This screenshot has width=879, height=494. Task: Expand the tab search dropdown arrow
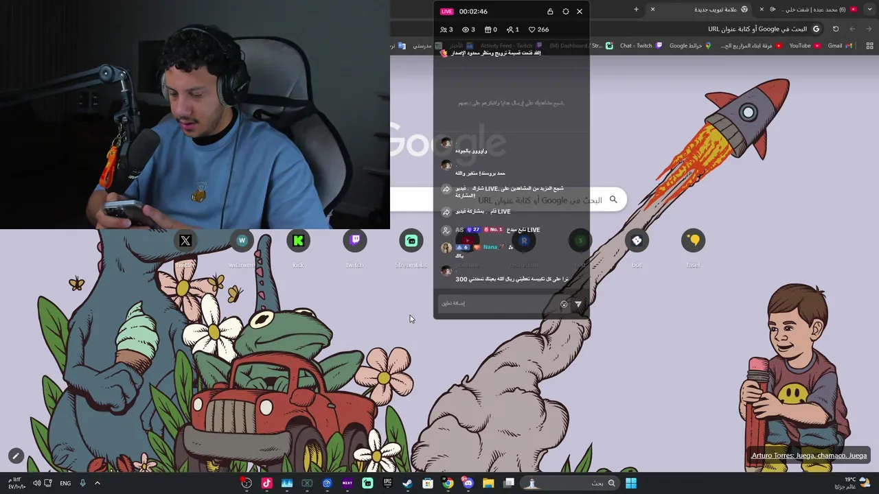[x=871, y=10]
